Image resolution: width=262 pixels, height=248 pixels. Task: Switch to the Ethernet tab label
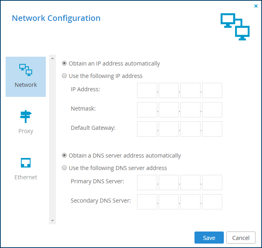tap(26, 177)
